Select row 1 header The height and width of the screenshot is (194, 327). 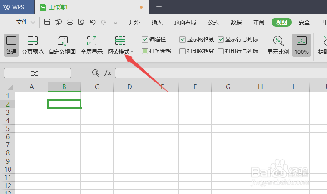(x=8, y=96)
